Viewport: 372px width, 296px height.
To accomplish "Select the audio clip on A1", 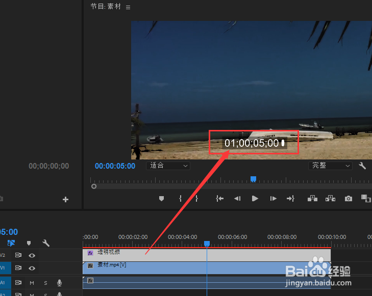I will coord(207,283).
